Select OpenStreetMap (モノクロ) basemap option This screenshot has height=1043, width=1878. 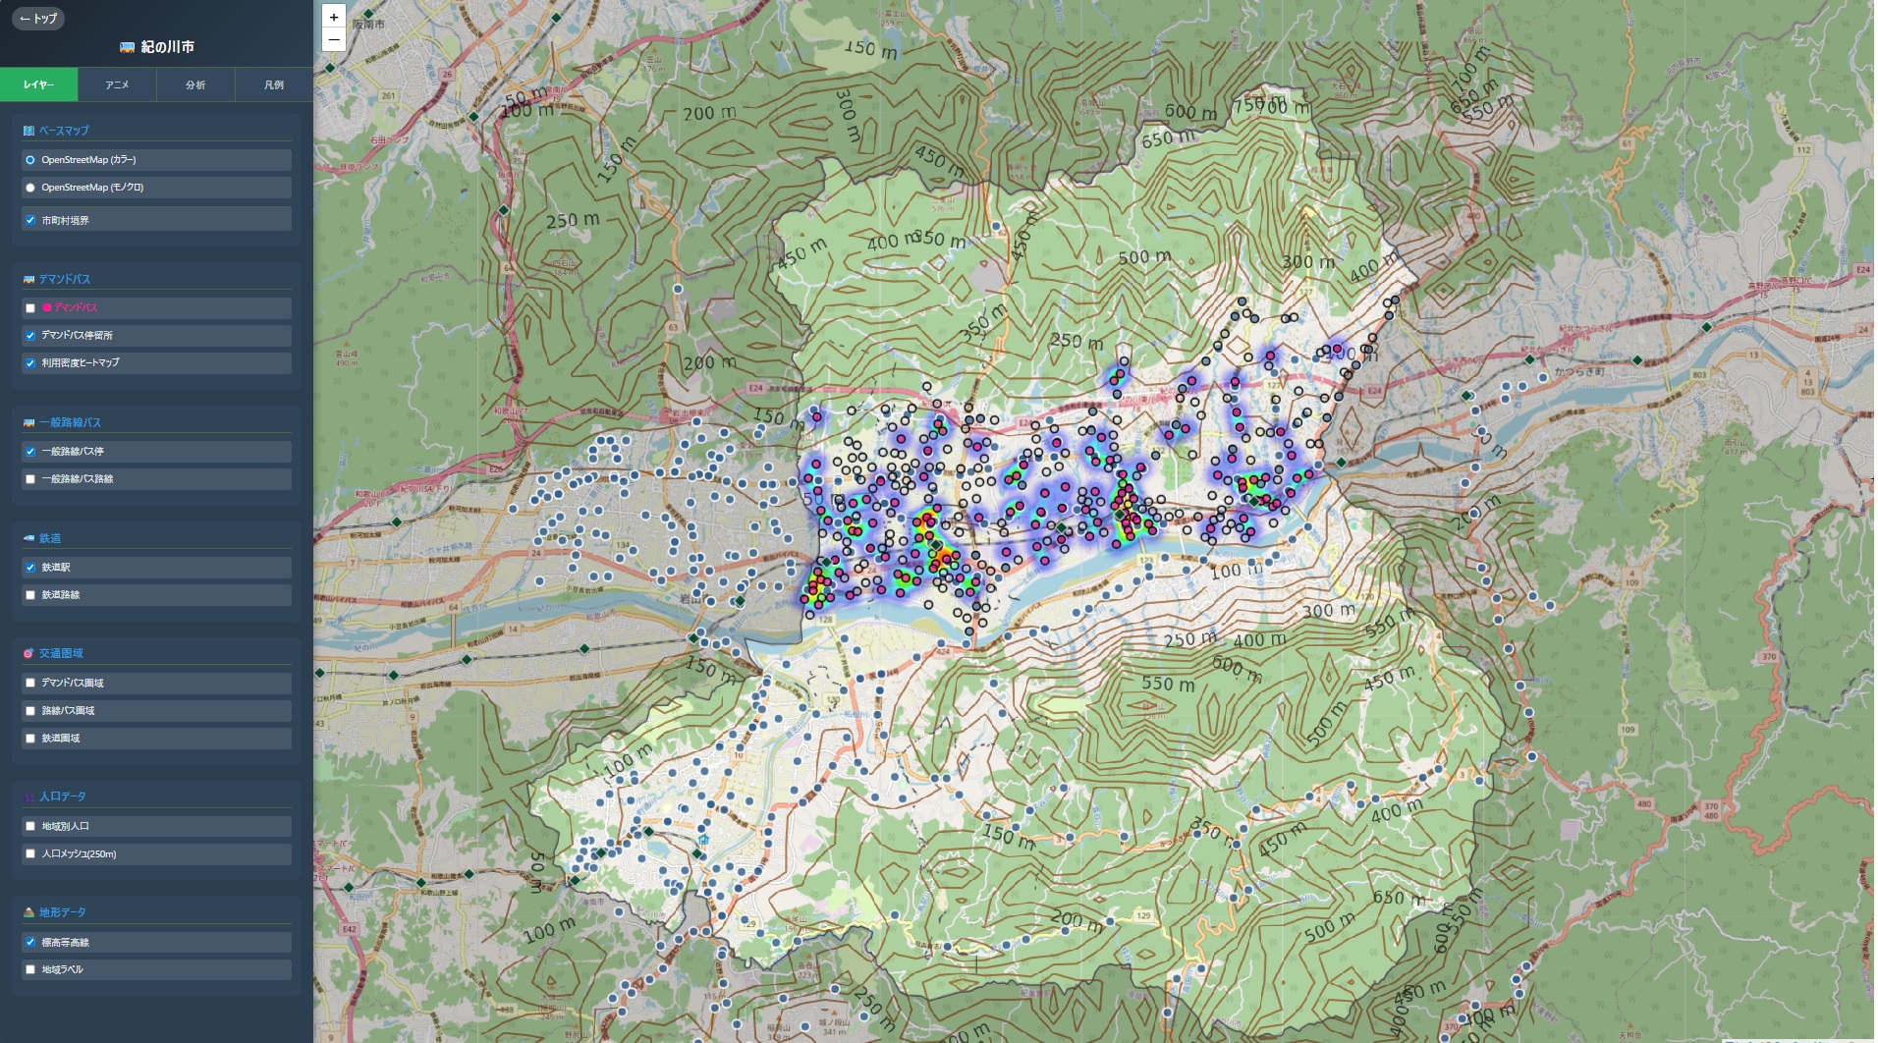[30, 188]
